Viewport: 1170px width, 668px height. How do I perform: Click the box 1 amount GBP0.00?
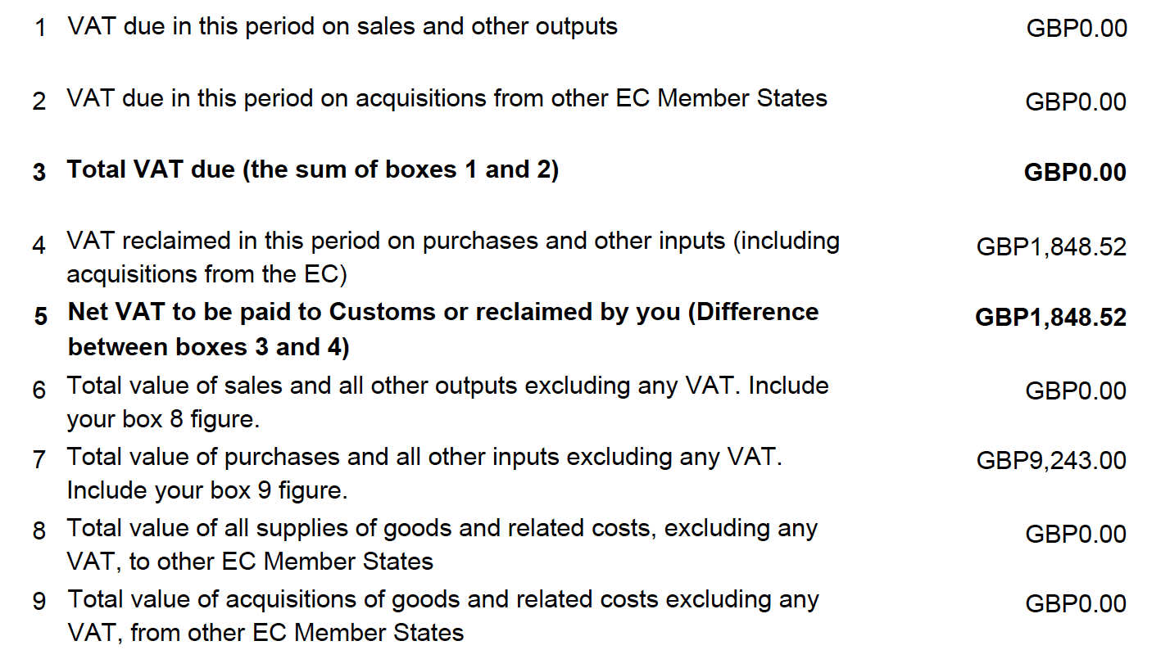pyautogui.click(x=1076, y=29)
